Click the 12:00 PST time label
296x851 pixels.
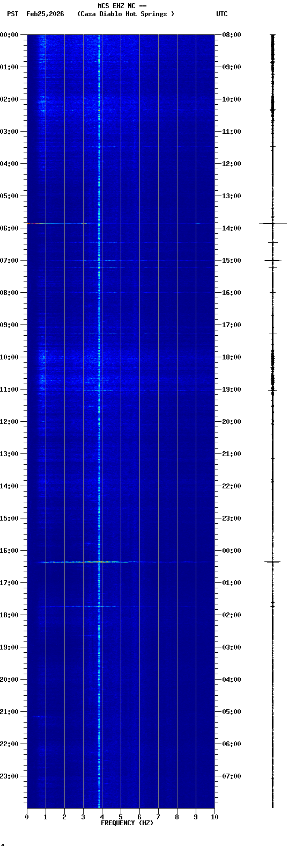[10, 422]
